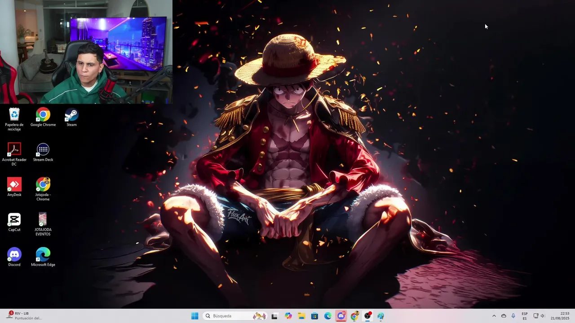The image size is (575, 323).
Task: Click the microphone tray icon
Action: tap(513, 316)
